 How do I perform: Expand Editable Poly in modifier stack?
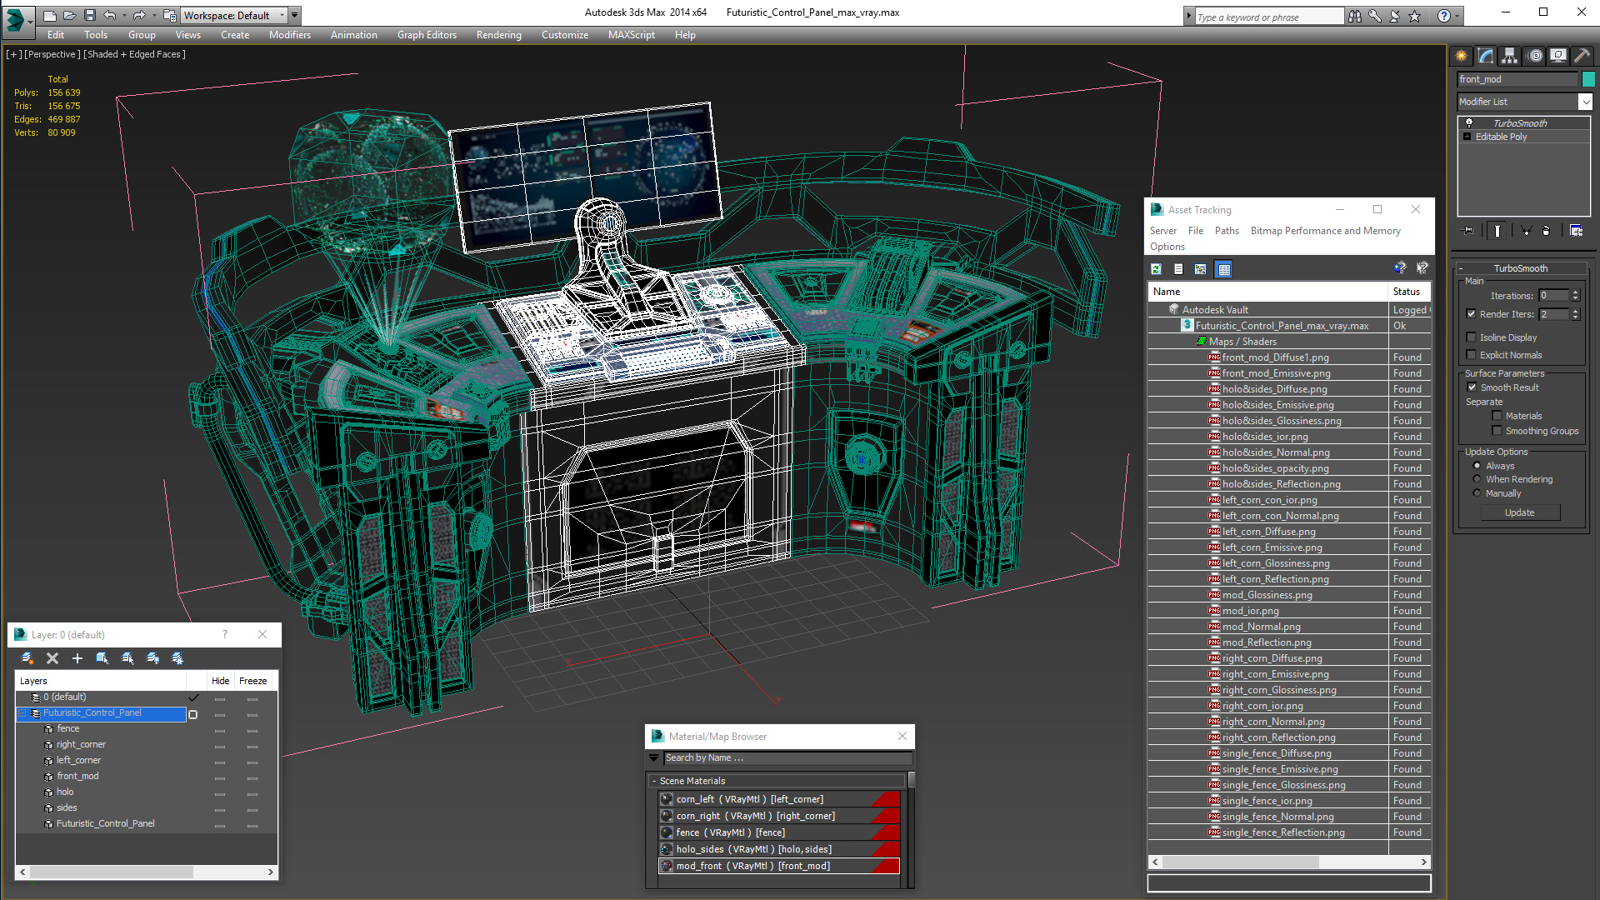pos(1467,137)
